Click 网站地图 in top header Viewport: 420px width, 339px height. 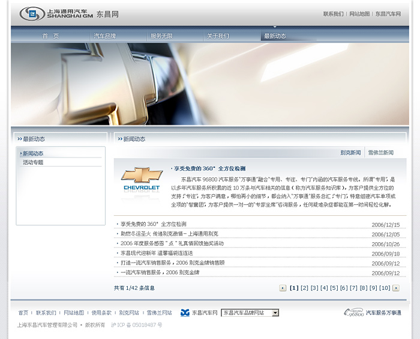(359, 14)
